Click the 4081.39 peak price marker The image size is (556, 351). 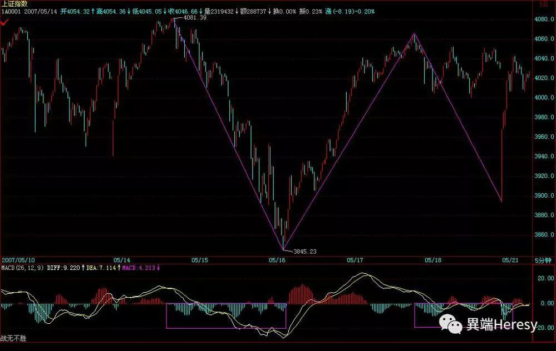(195, 17)
